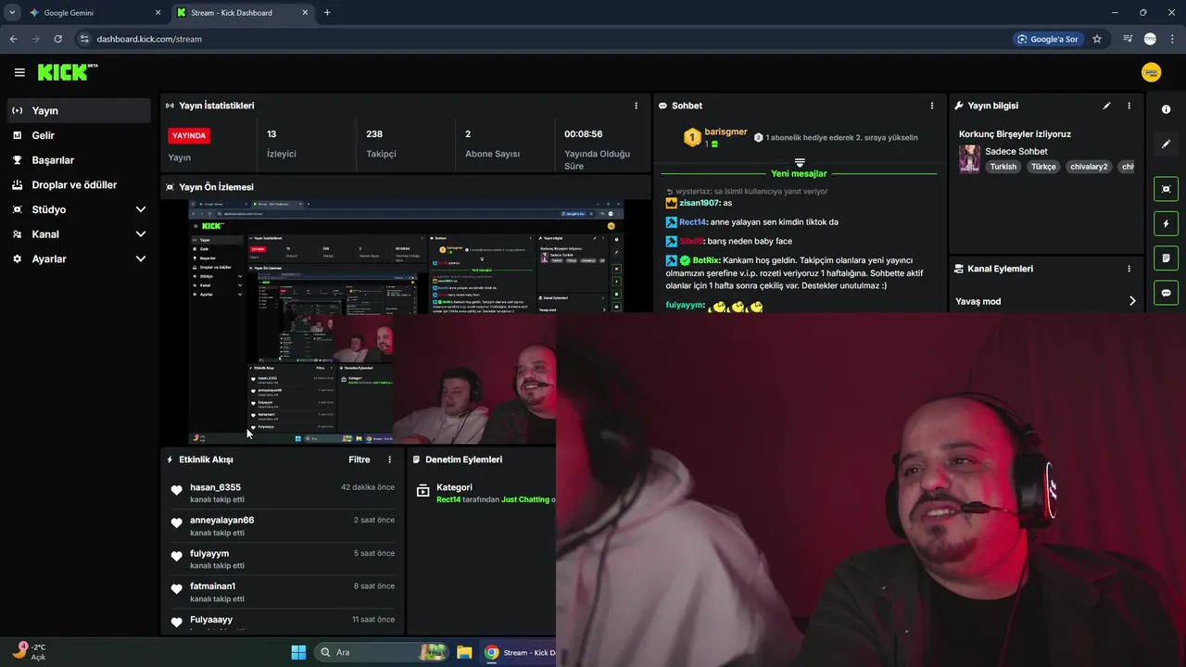The height and width of the screenshot is (667, 1186).
Task: View site information icon in address bar
Action: coord(84,39)
